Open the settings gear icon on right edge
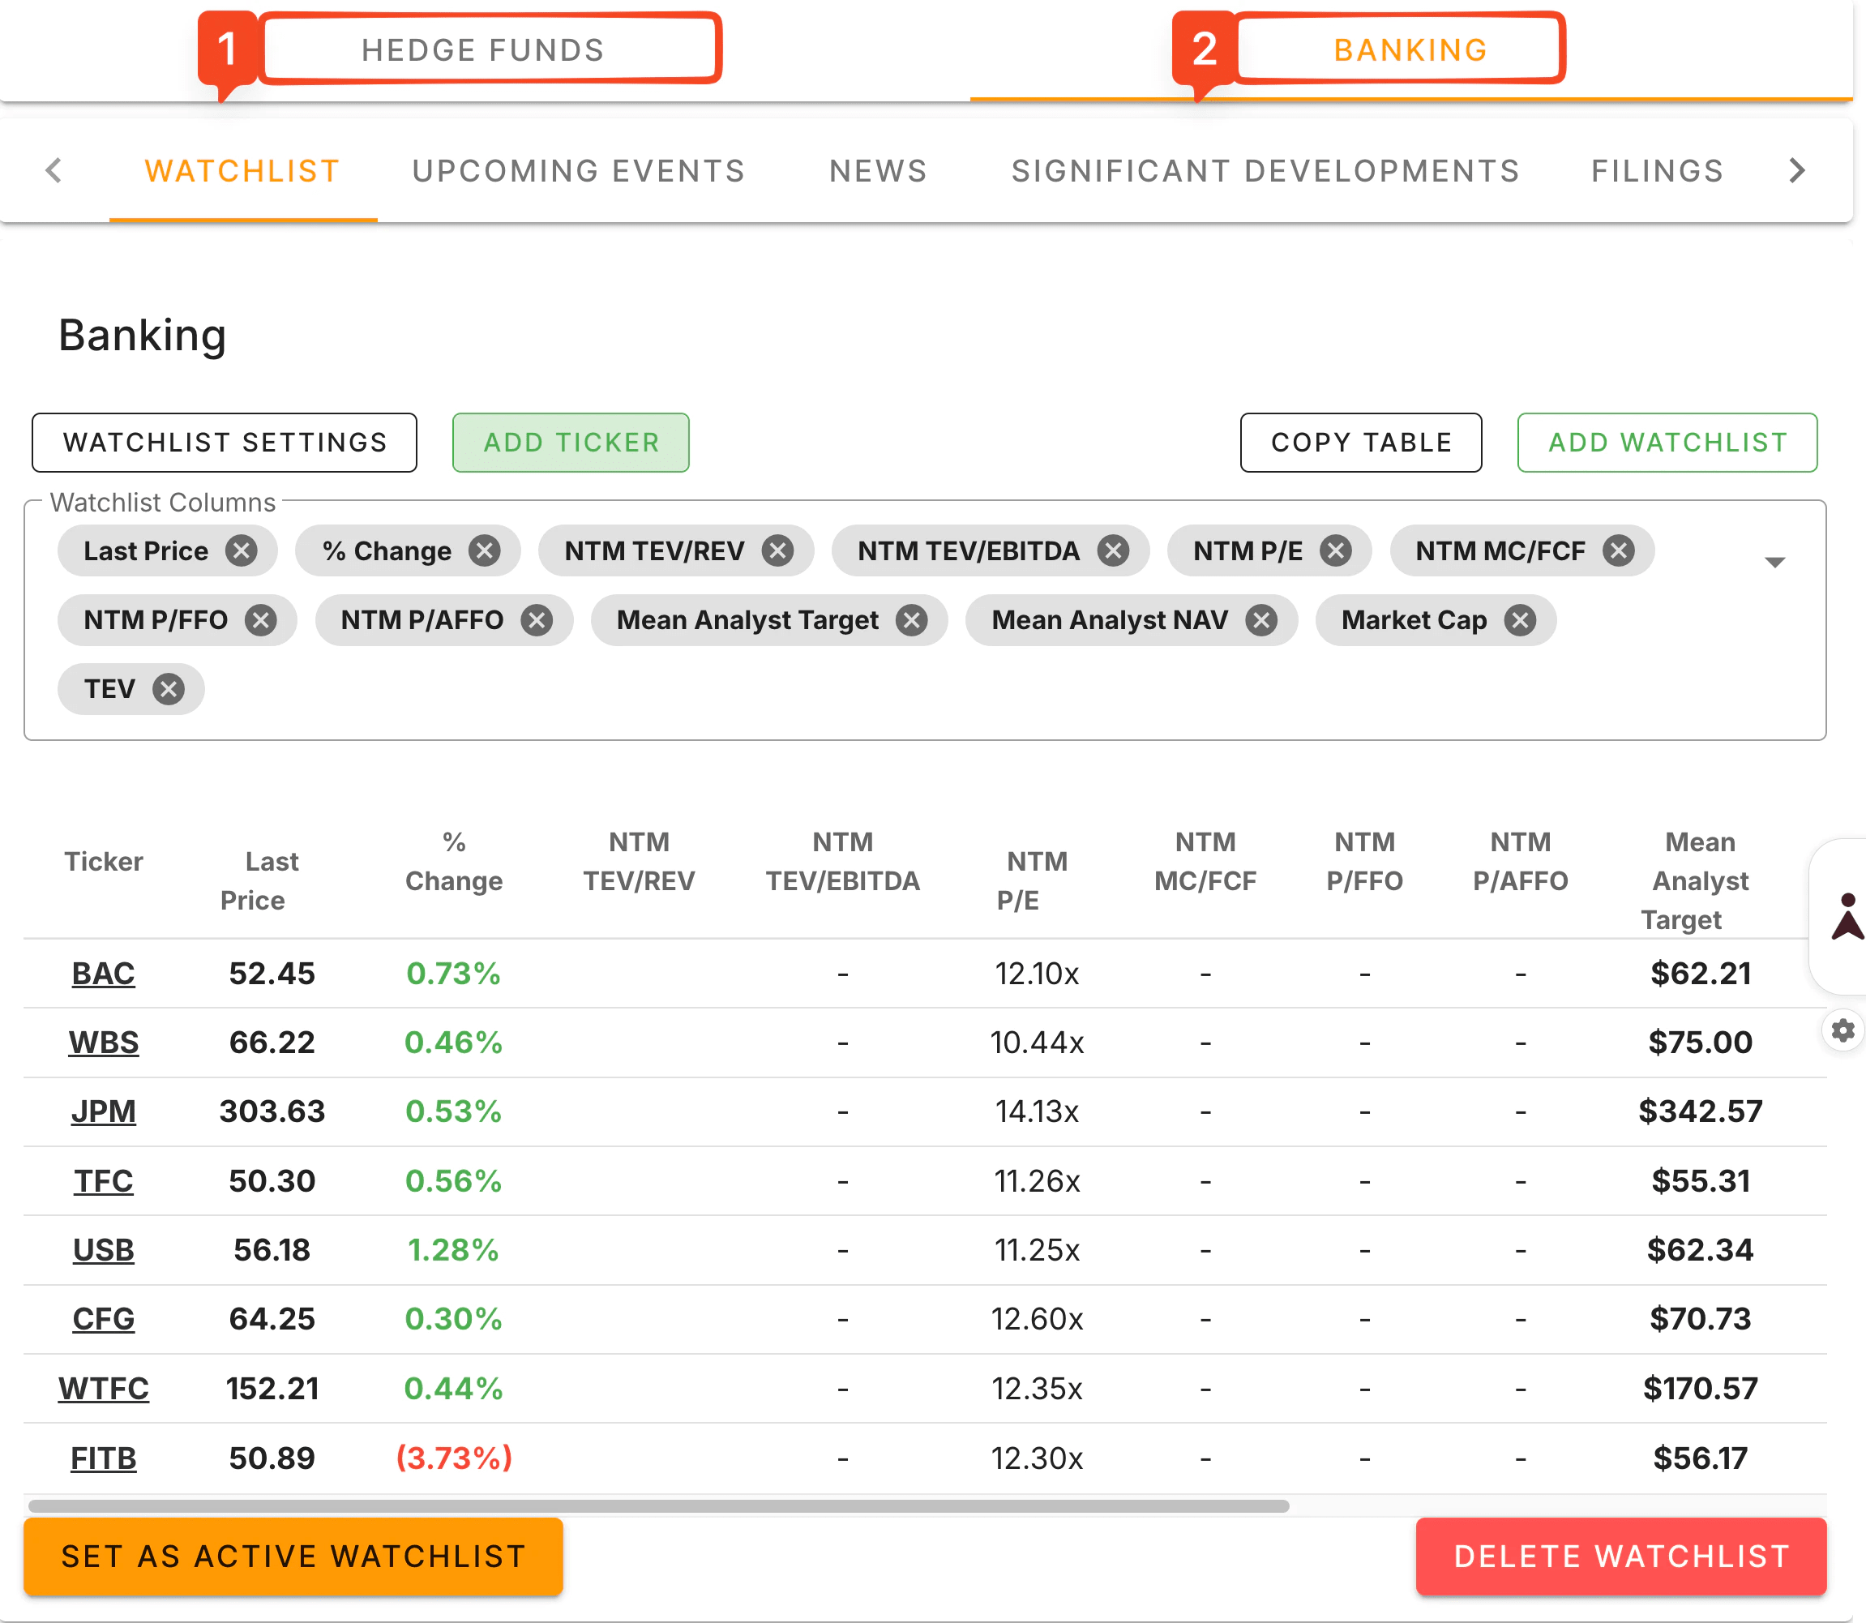This screenshot has height=1623, width=1866. (1842, 1030)
